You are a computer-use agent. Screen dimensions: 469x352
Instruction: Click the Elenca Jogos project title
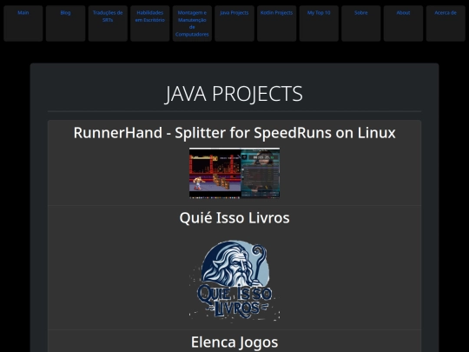[x=234, y=342]
